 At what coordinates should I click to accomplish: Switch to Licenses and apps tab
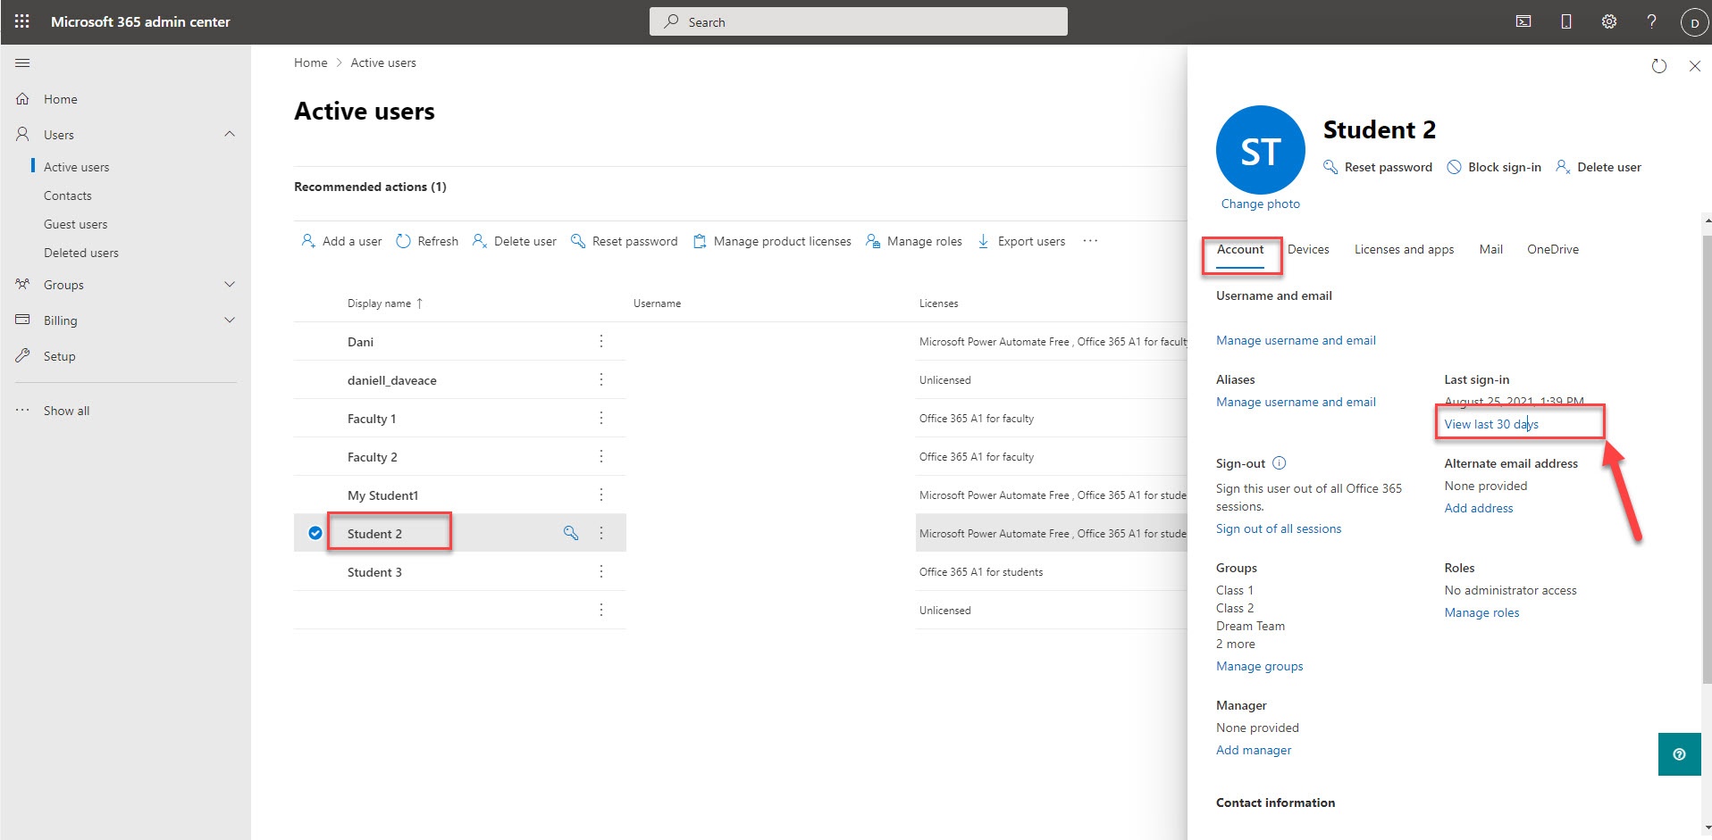coord(1404,249)
